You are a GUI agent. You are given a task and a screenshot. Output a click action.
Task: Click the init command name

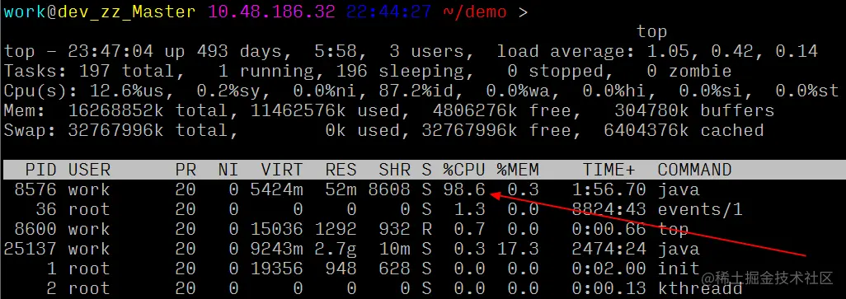679,269
